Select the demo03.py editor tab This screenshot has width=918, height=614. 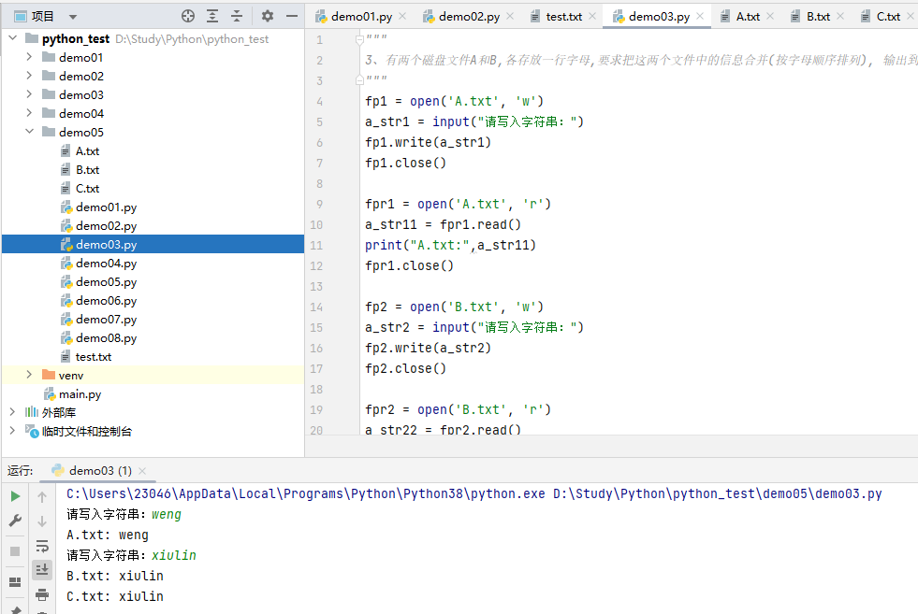point(659,17)
